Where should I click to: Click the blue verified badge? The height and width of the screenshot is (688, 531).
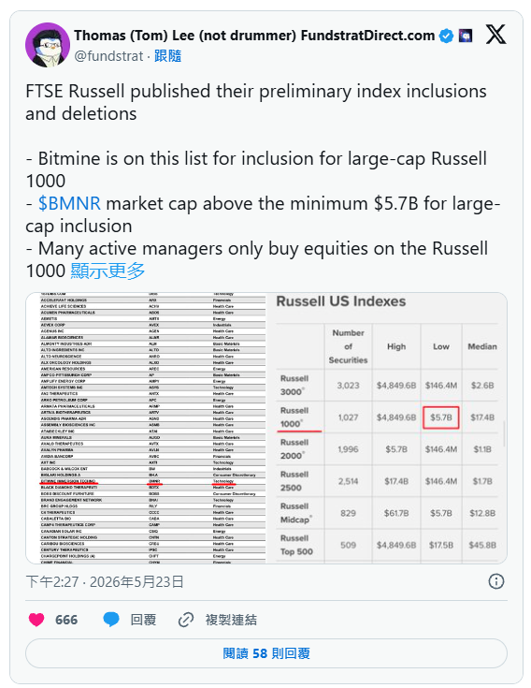coord(446,36)
